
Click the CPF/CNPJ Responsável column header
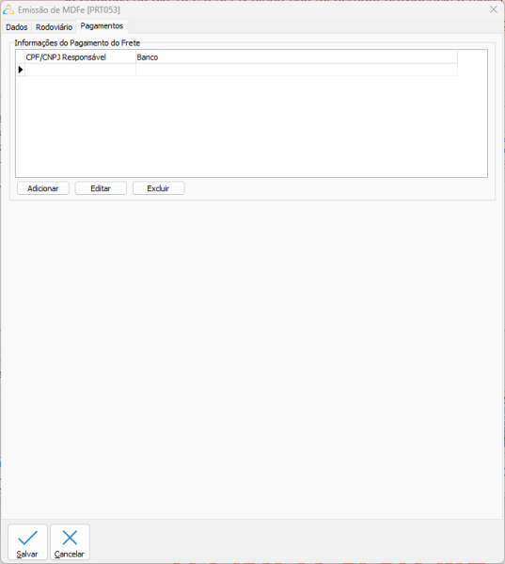coord(80,57)
